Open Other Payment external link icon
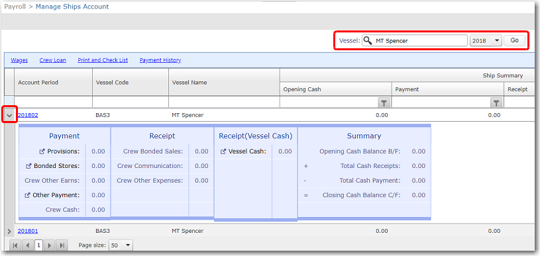 (28, 195)
